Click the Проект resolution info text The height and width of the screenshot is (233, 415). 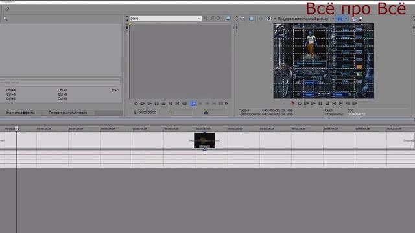(x=278, y=111)
